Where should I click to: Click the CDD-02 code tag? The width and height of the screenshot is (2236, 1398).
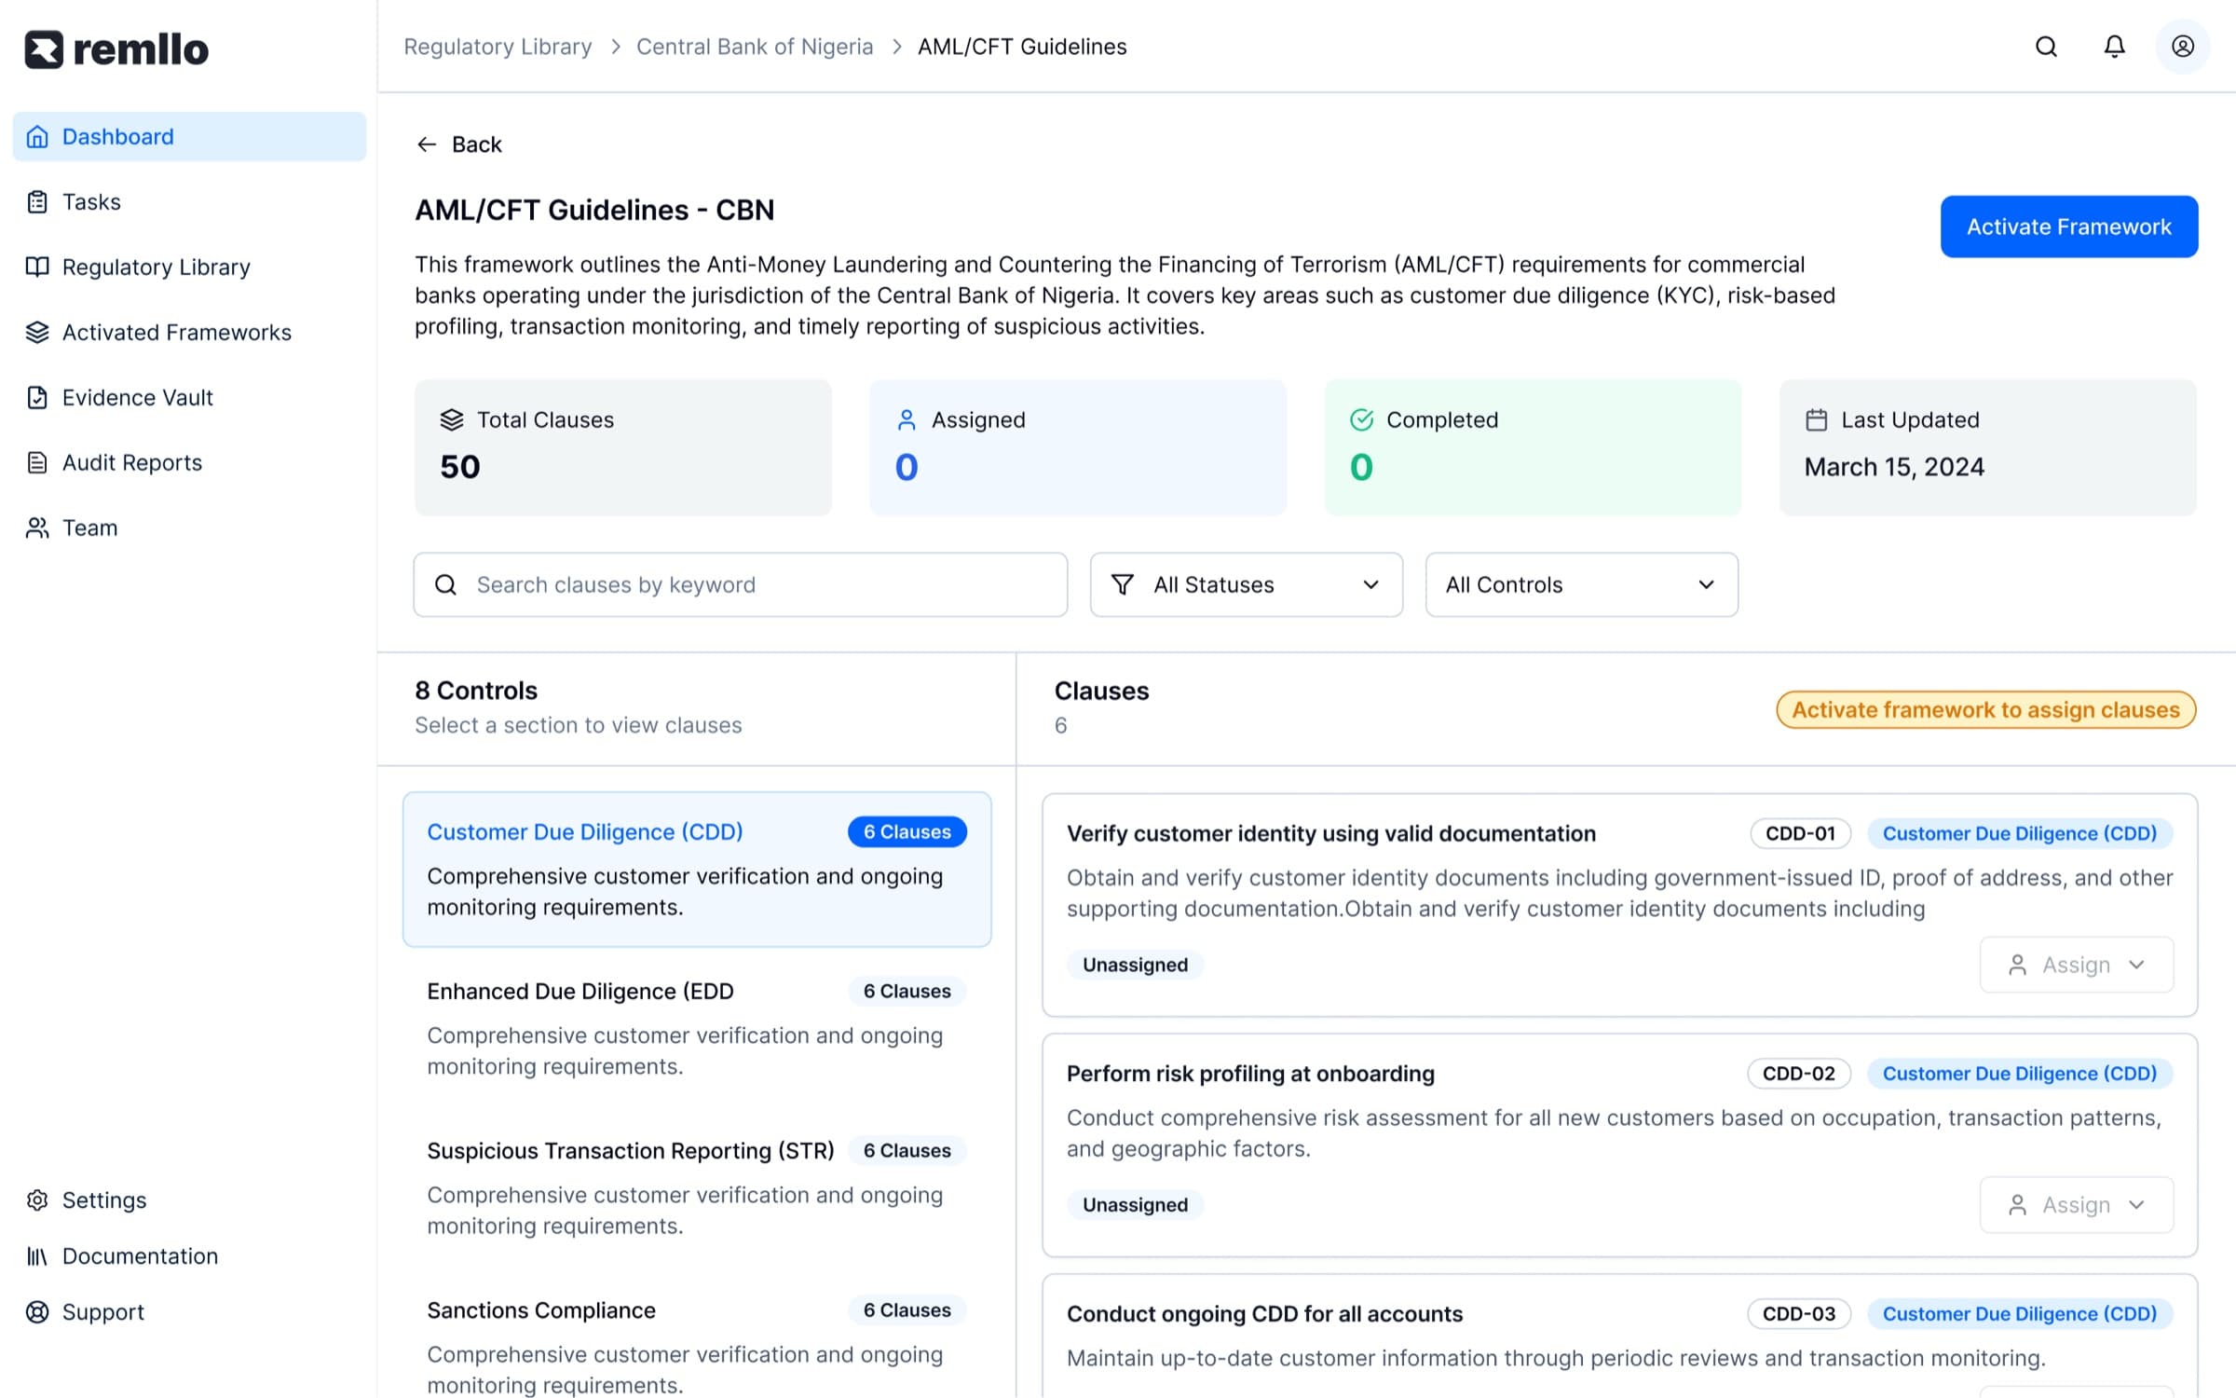[x=1799, y=1075]
